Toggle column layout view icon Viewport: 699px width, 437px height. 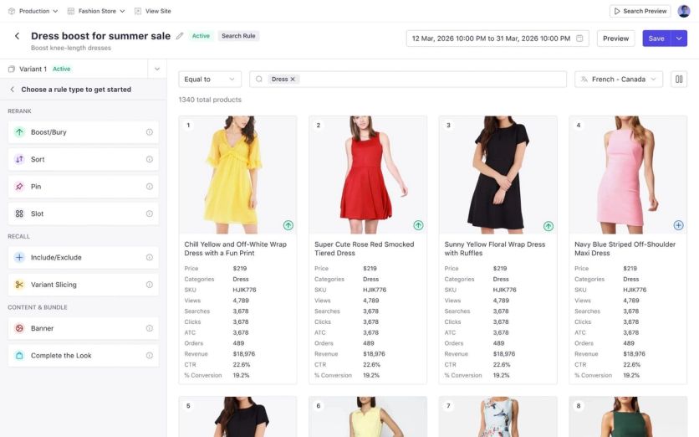(x=678, y=79)
